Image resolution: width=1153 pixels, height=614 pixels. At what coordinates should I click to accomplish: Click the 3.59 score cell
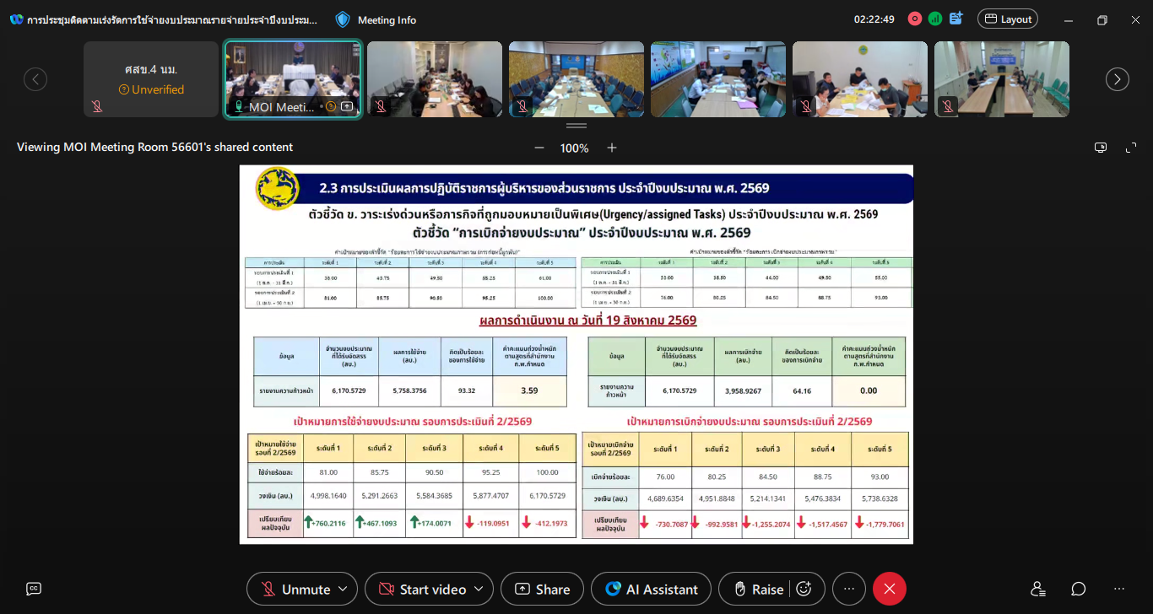tap(529, 390)
